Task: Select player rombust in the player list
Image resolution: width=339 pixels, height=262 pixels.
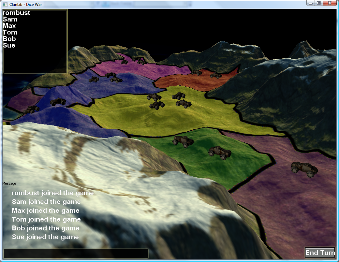Action: (16, 13)
